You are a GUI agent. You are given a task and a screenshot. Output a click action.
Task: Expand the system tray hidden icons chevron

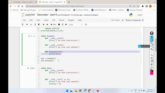coord(129,91)
